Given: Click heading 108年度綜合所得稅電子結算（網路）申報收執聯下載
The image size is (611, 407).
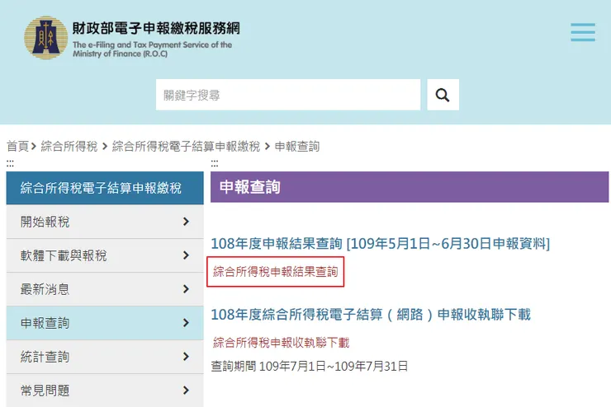Looking at the screenshot, I should point(371,315).
